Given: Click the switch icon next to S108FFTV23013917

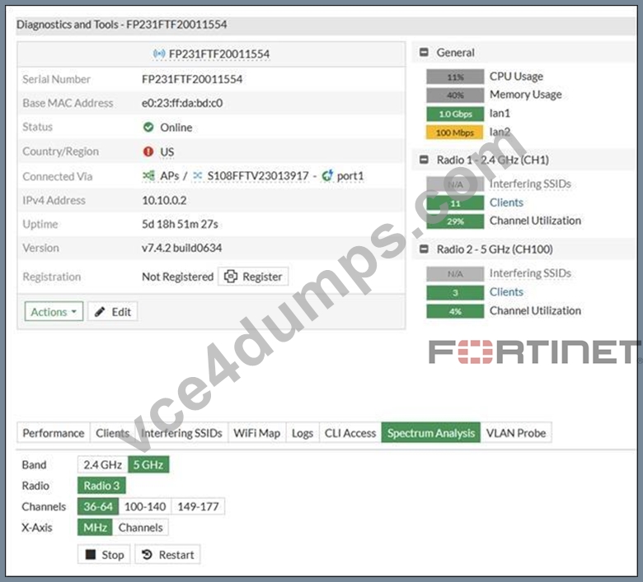Looking at the screenshot, I should [x=197, y=175].
